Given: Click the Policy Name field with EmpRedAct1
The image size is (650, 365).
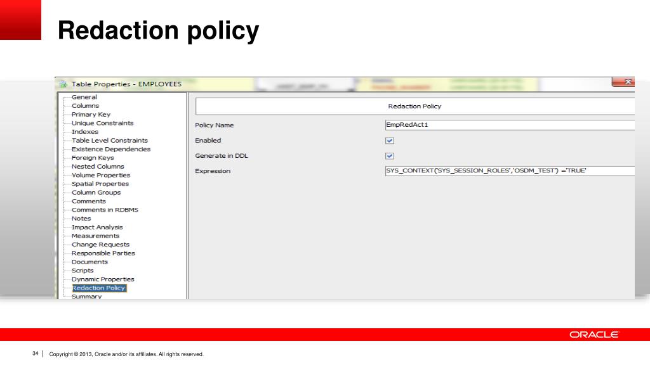Looking at the screenshot, I should click(x=510, y=125).
